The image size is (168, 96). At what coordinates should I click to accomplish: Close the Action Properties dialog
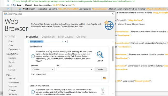(112, 14)
